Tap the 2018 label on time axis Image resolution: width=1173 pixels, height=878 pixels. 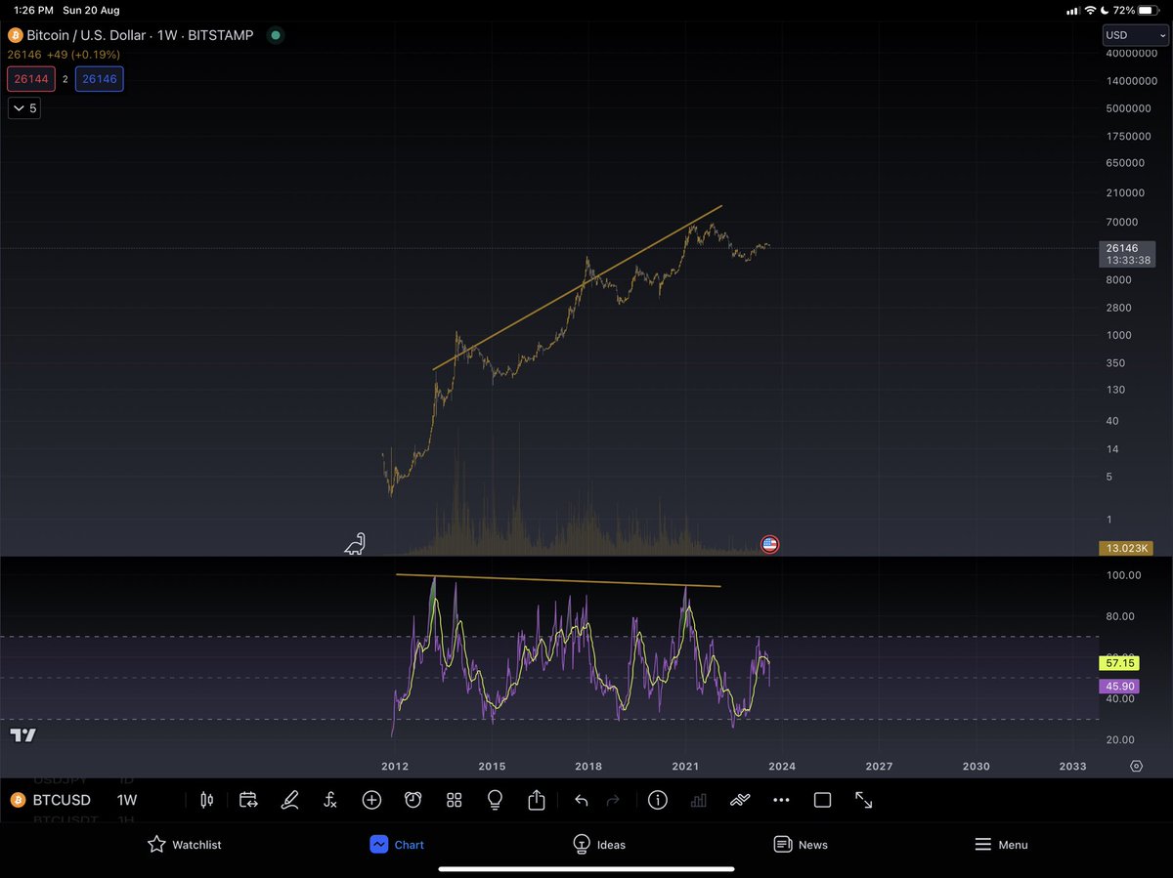(x=588, y=766)
